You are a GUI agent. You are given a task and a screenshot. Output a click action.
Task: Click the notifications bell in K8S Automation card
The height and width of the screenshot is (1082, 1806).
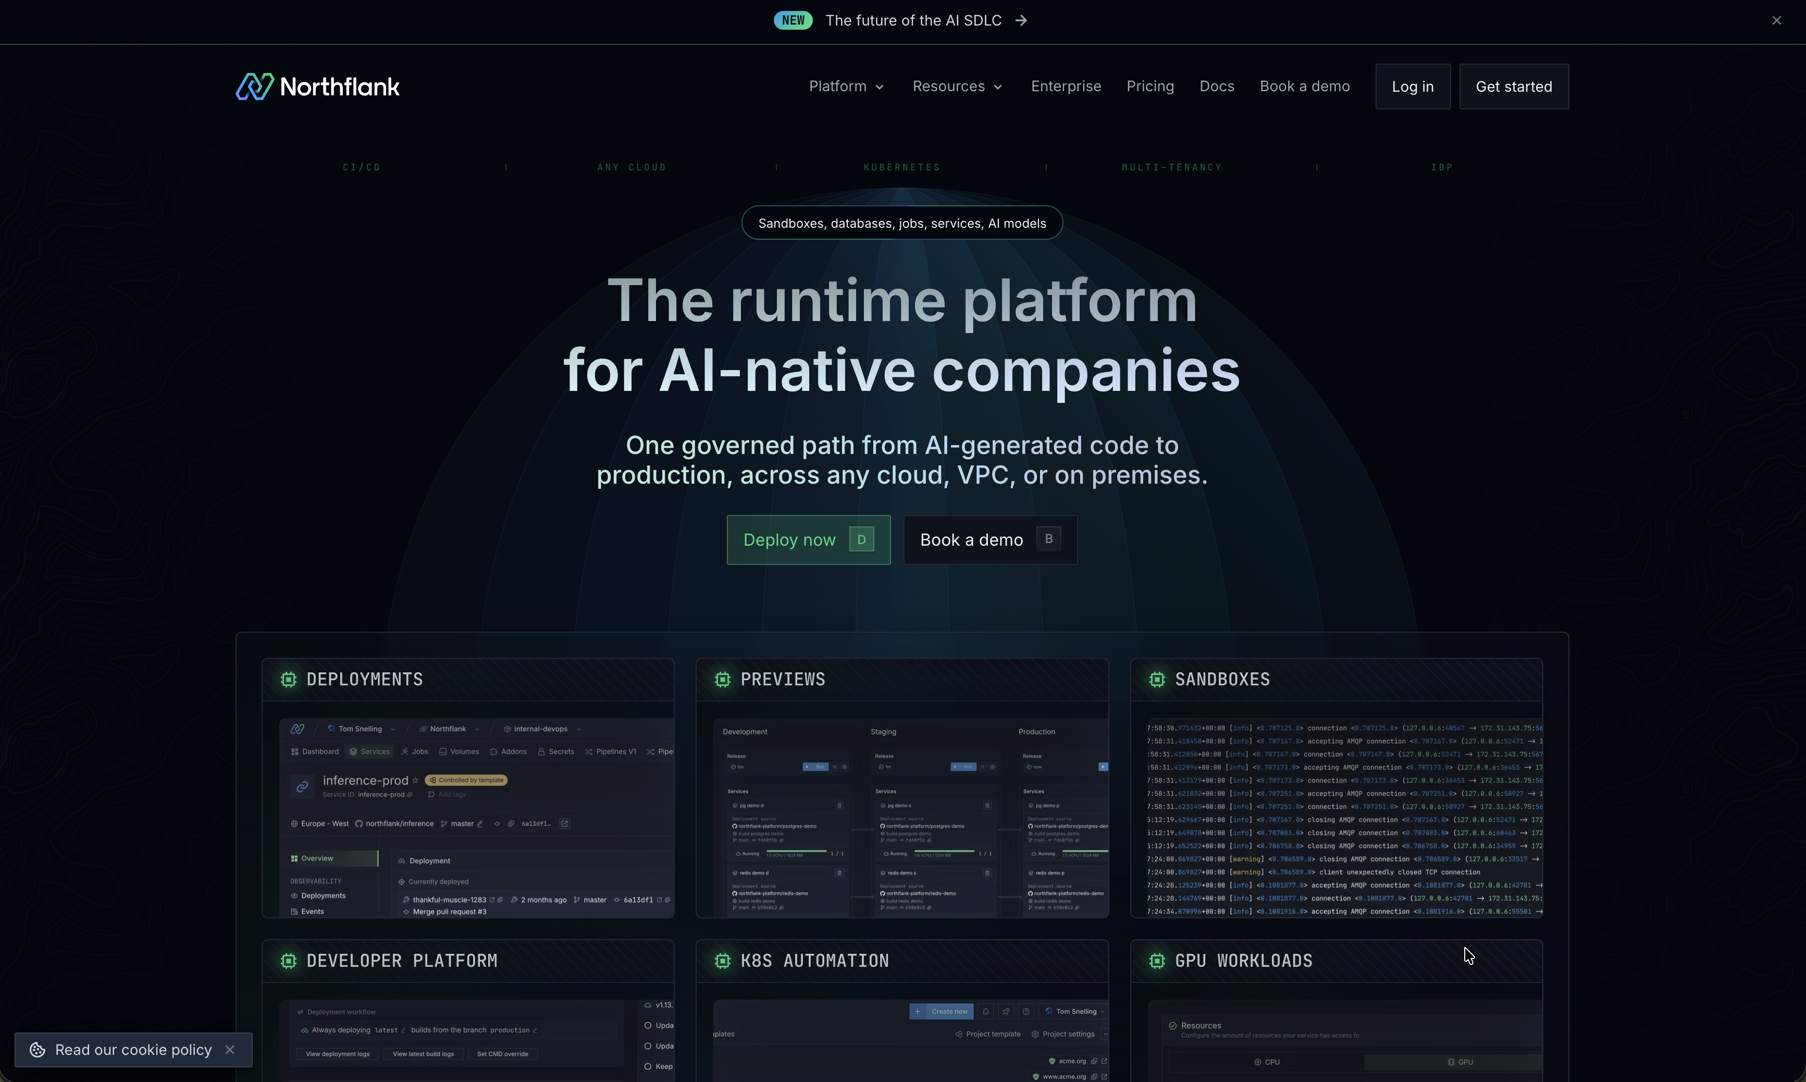coord(985,1011)
